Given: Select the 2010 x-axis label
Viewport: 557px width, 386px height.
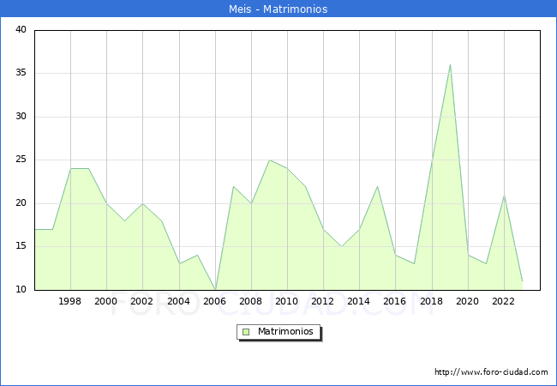Looking at the screenshot, I should [287, 301].
